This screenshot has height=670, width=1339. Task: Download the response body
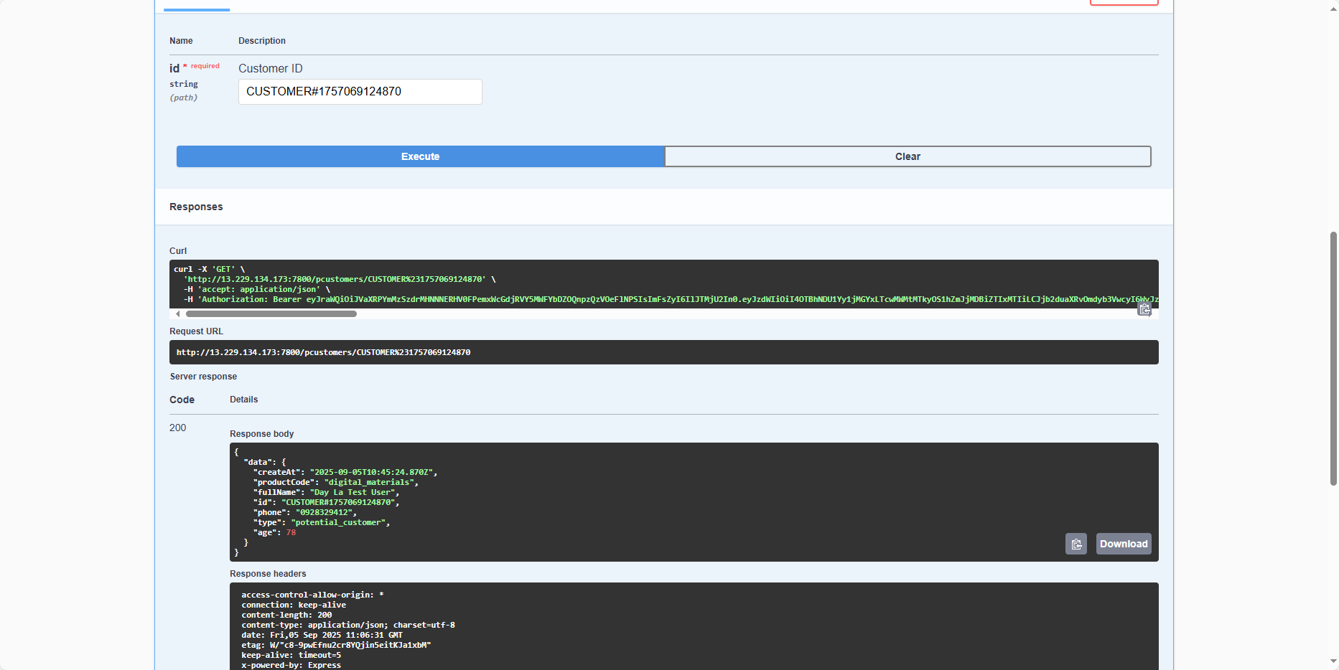1123,544
